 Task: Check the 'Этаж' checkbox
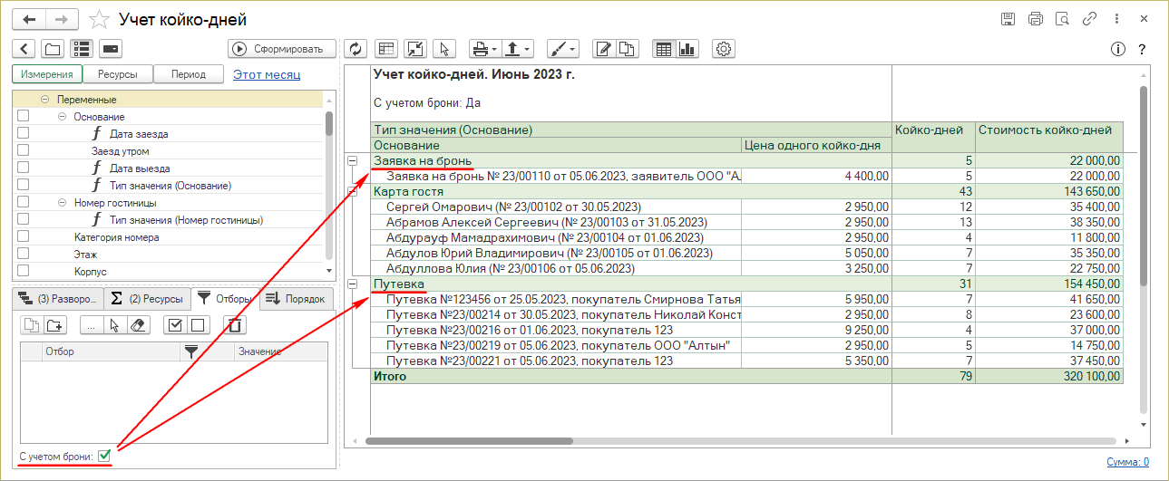pyautogui.click(x=24, y=255)
